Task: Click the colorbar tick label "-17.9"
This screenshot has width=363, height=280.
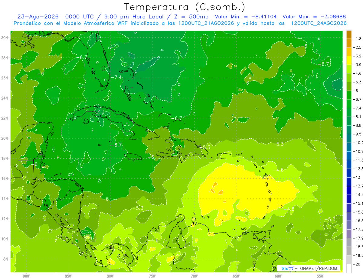Action: [x=358, y=238]
